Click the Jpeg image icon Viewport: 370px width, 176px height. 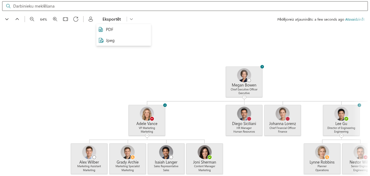click(101, 40)
